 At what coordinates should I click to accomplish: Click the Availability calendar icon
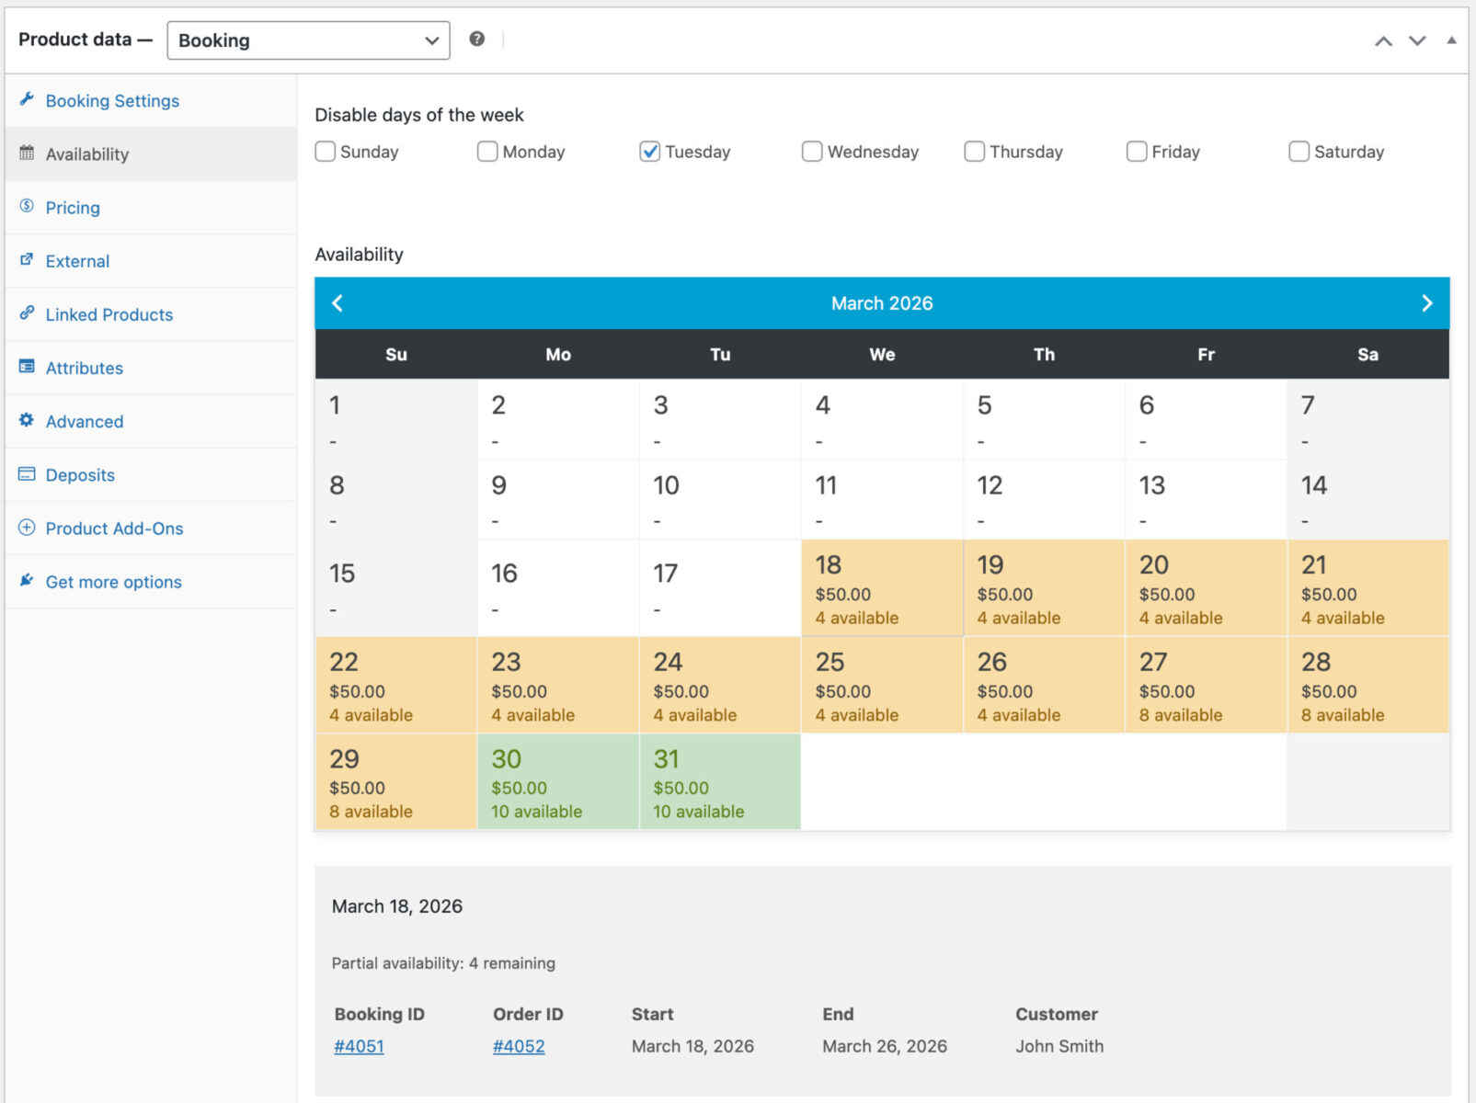click(x=27, y=154)
